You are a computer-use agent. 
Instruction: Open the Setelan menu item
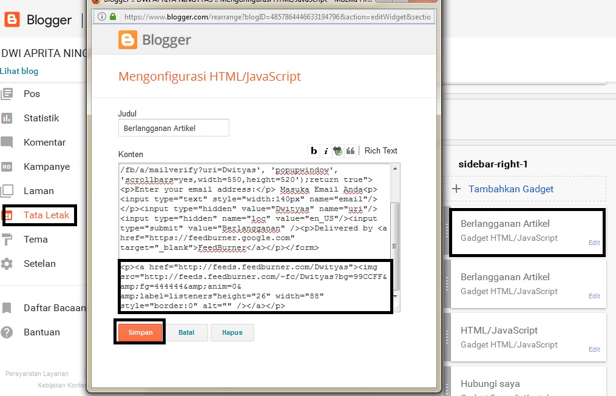[39, 264]
